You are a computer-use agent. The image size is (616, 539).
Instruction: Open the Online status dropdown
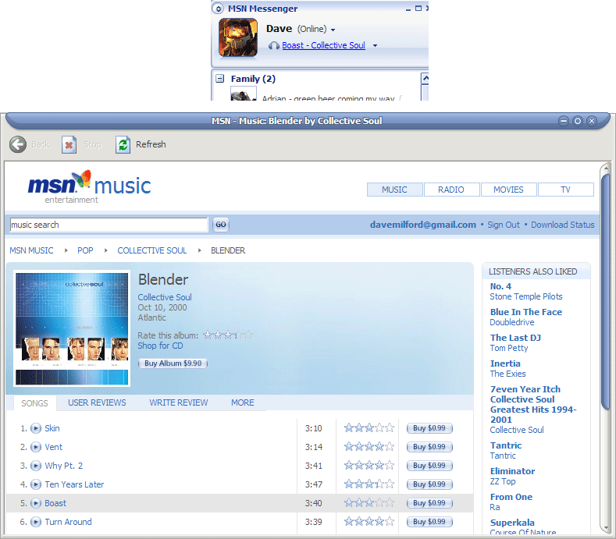pyautogui.click(x=333, y=30)
